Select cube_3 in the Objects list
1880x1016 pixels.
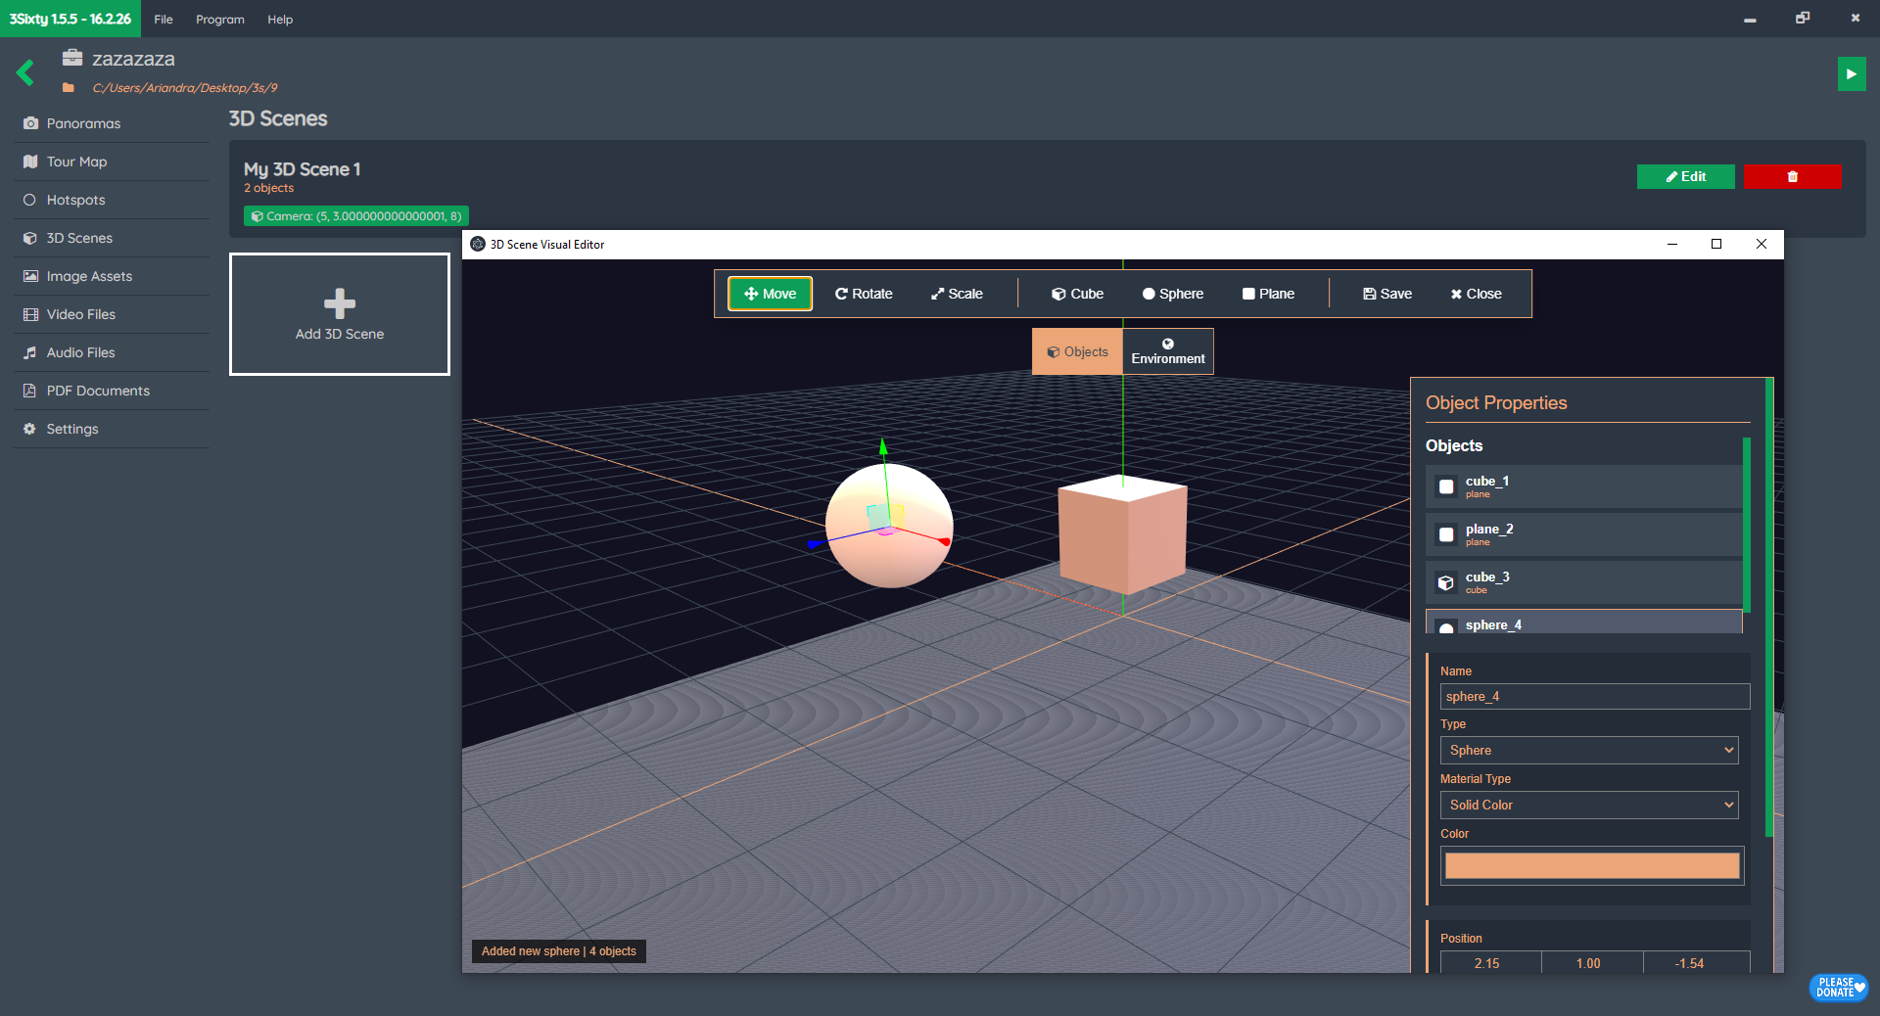click(x=1583, y=582)
